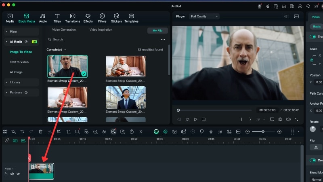Viewport: 323px width, 182px height.
Task: Open the Titles tab
Action: pos(57,18)
